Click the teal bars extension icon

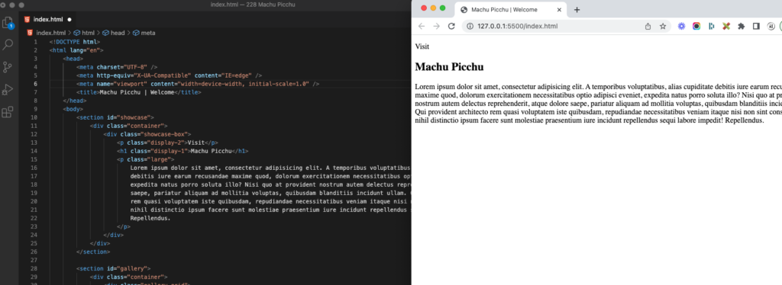pyautogui.click(x=711, y=27)
